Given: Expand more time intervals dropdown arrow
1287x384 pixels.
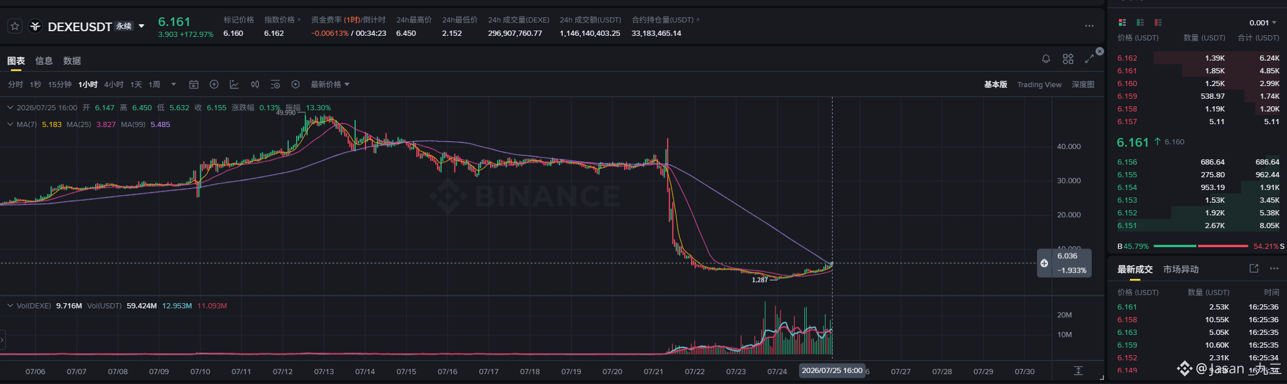Looking at the screenshot, I should (x=174, y=84).
